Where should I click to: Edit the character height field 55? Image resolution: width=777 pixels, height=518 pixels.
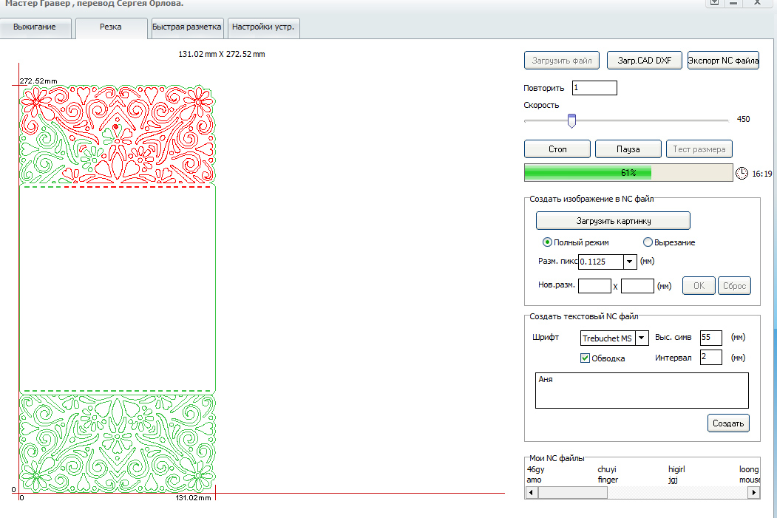pyautogui.click(x=710, y=337)
